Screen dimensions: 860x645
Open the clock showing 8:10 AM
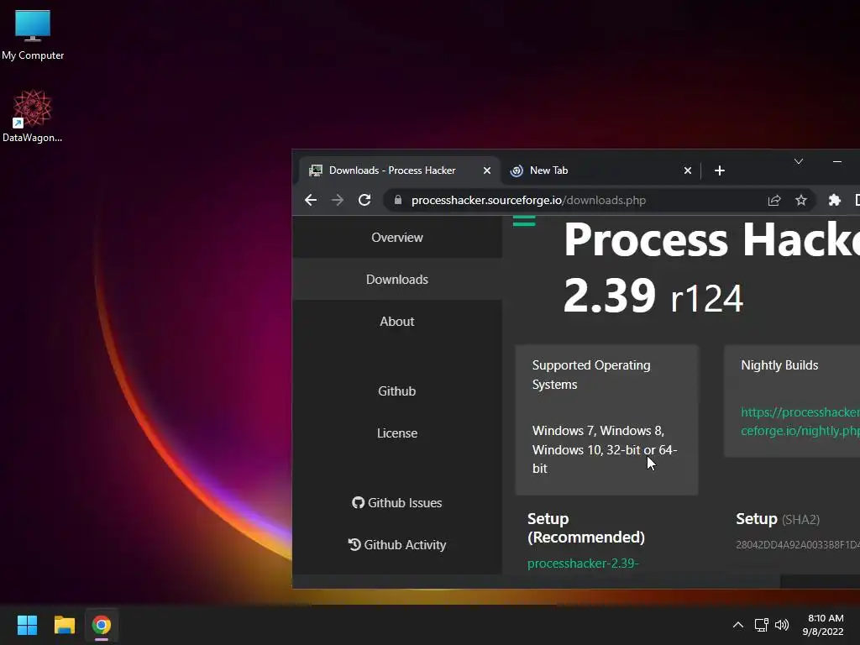pyautogui.click(x=823, y=625)
